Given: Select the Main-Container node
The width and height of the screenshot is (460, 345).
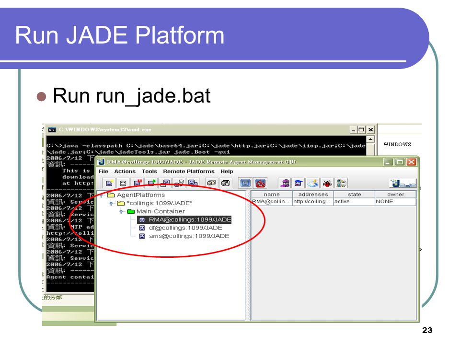Looking at the screenshot, I should tap(156, 211).
